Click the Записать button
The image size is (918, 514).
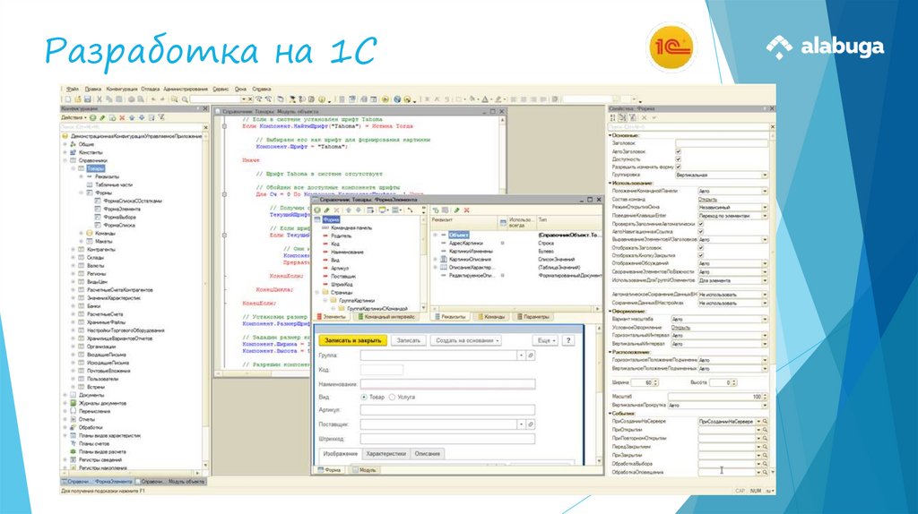pos(408,340)
